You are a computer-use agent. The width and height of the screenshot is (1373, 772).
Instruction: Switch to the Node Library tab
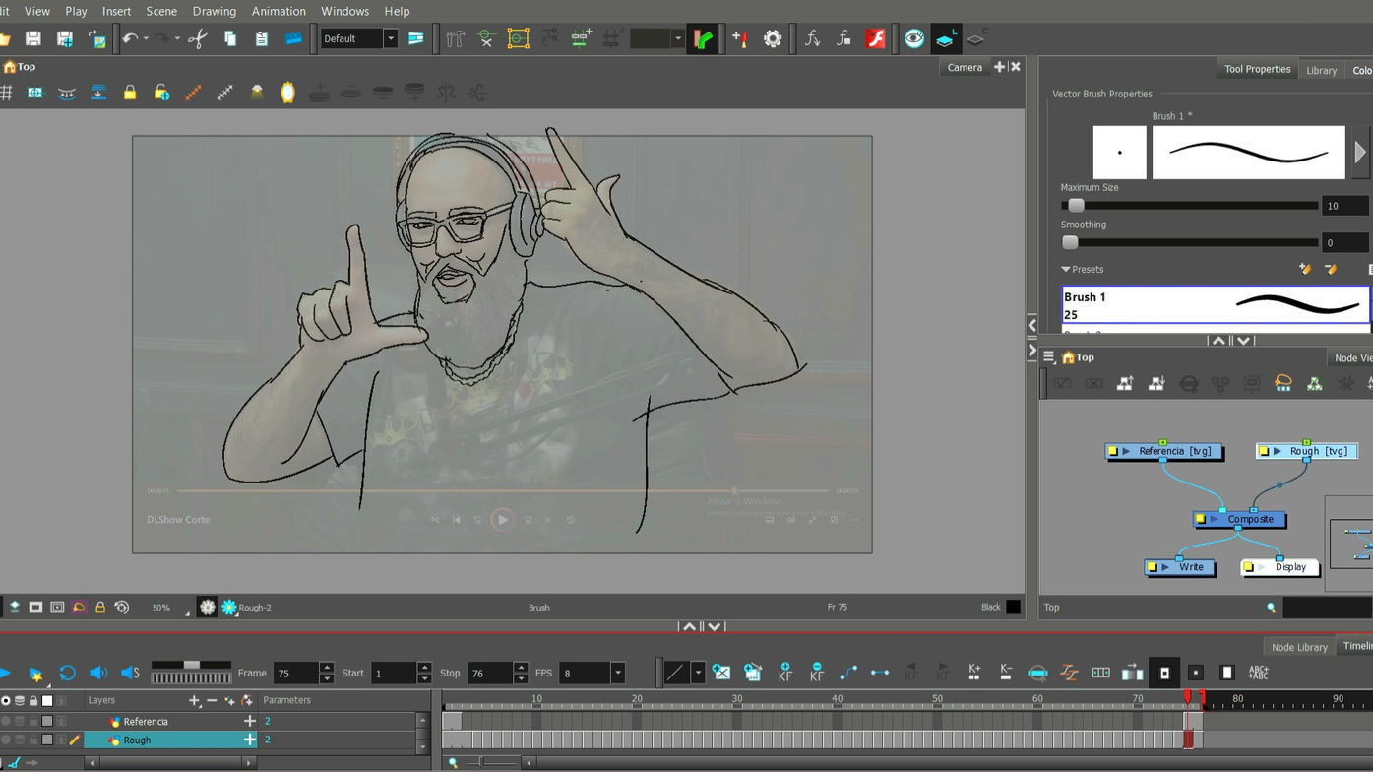pos(1299,647)
